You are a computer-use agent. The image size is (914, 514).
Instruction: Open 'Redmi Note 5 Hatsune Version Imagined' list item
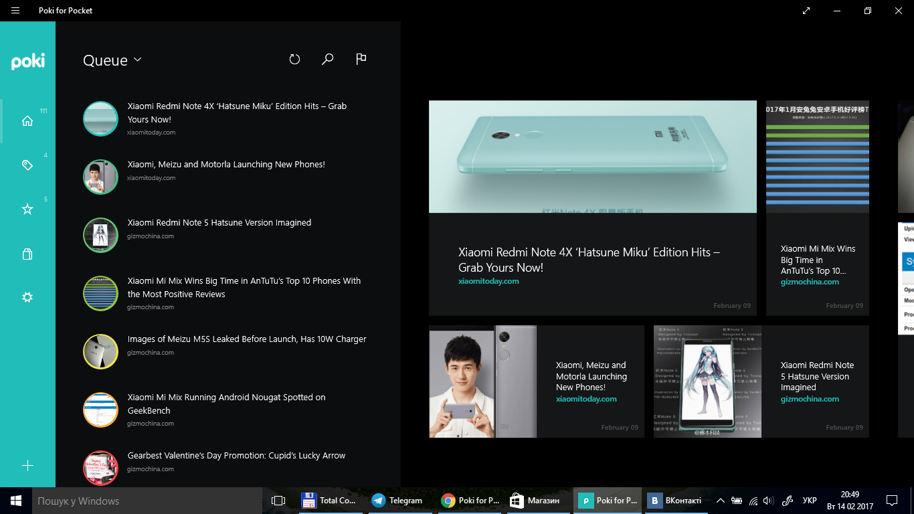coord(227,235)
